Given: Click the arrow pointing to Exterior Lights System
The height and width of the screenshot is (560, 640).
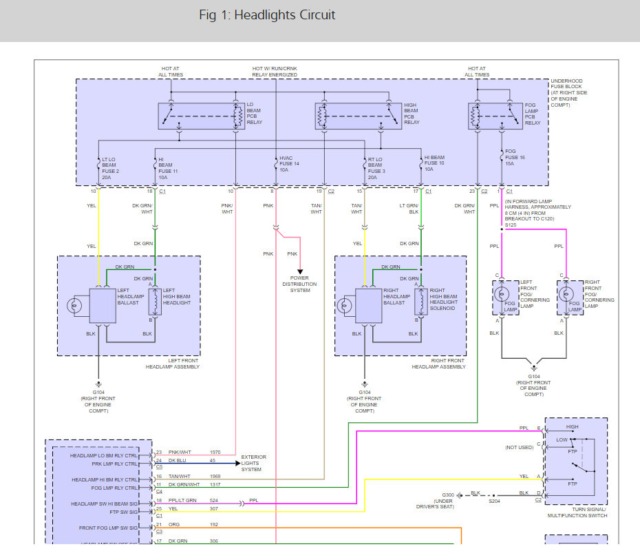Looking at the screenshot, I should click(x=237, y=463).
